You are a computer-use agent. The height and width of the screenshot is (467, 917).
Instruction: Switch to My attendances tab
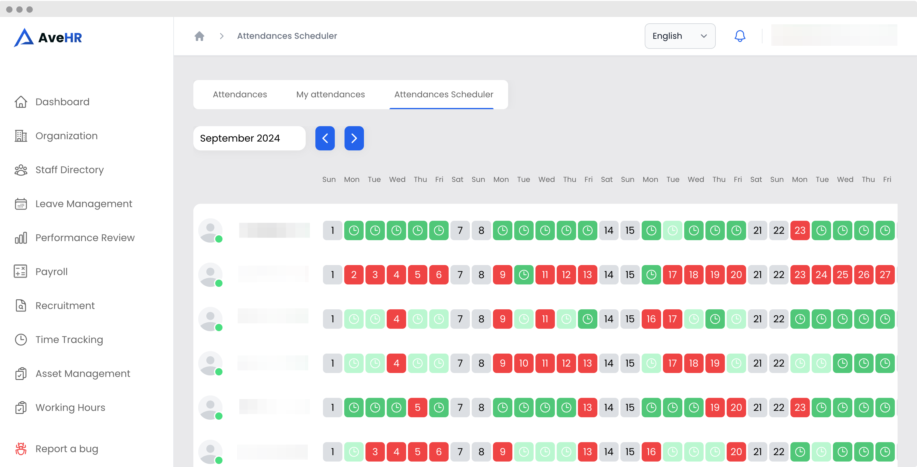[x=330, y=94]
